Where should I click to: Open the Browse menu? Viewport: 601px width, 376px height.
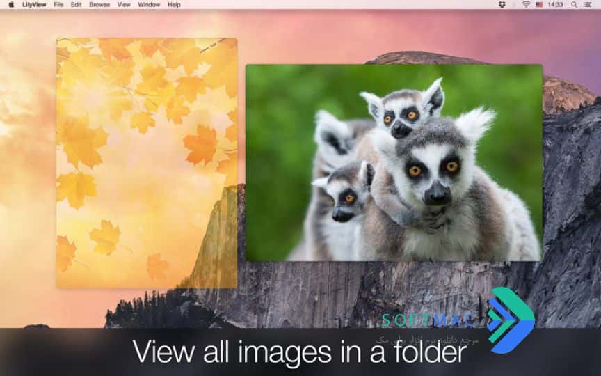(99, 5)
